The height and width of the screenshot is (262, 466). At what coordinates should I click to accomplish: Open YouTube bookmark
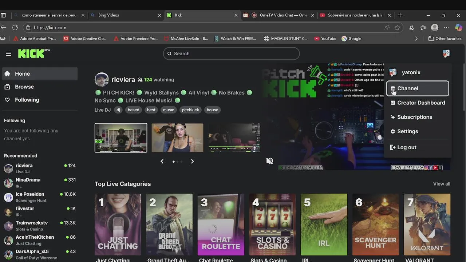click(325, 39)
